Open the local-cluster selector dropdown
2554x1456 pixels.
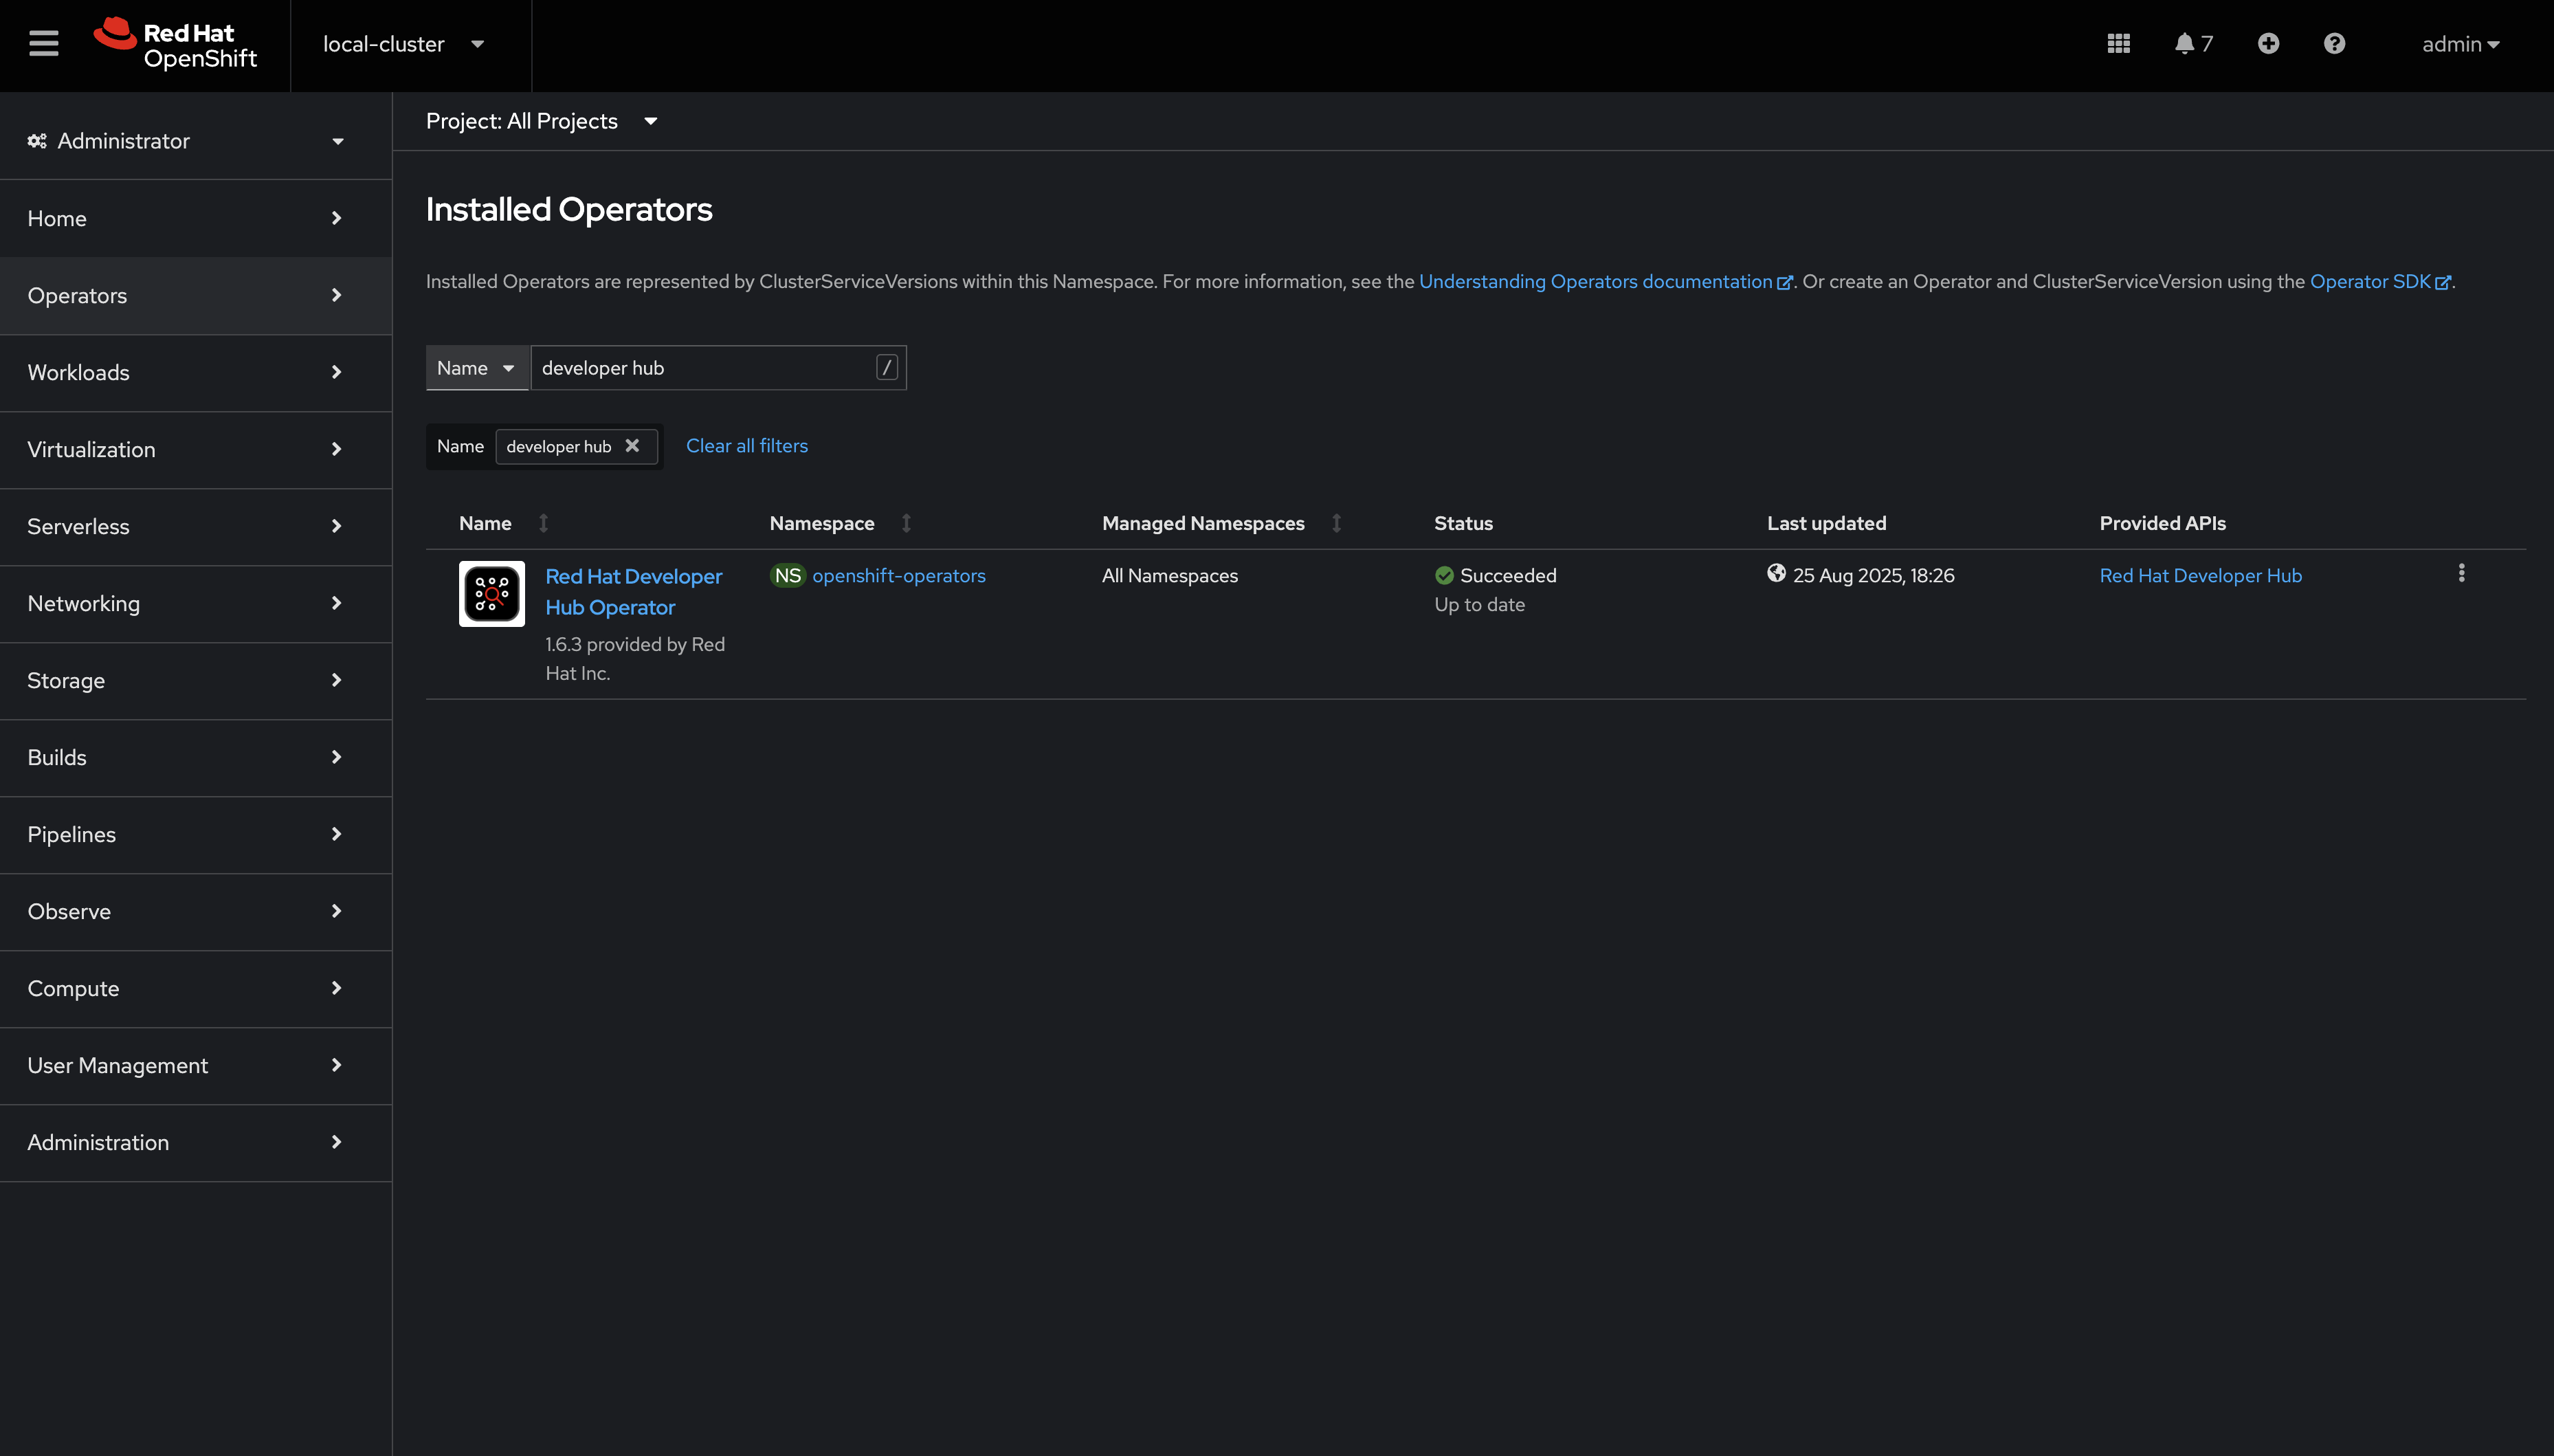pyautogui.click(x=404, y=44)
